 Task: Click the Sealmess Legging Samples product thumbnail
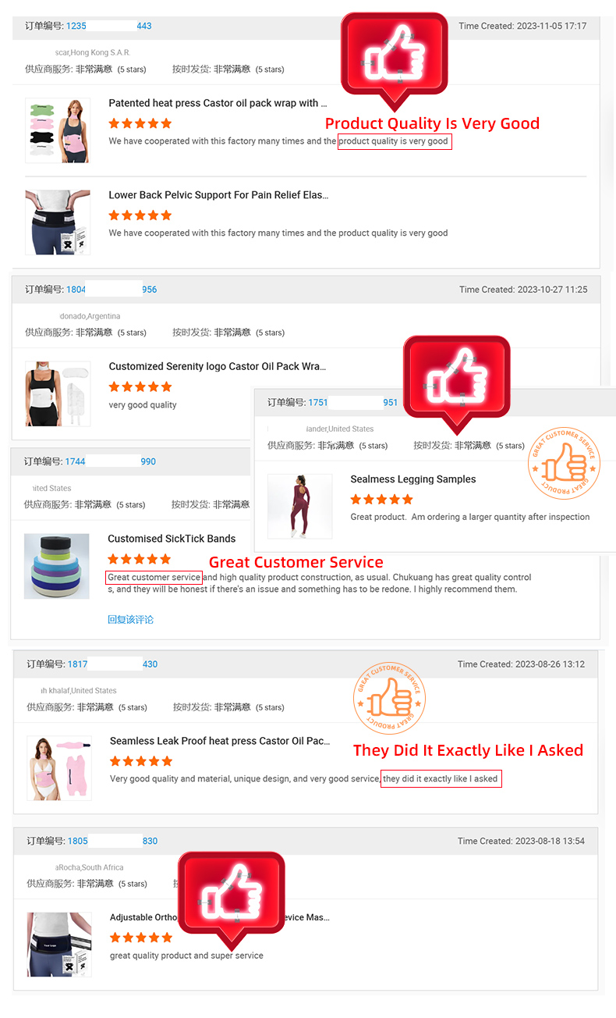tap(294, 506)
